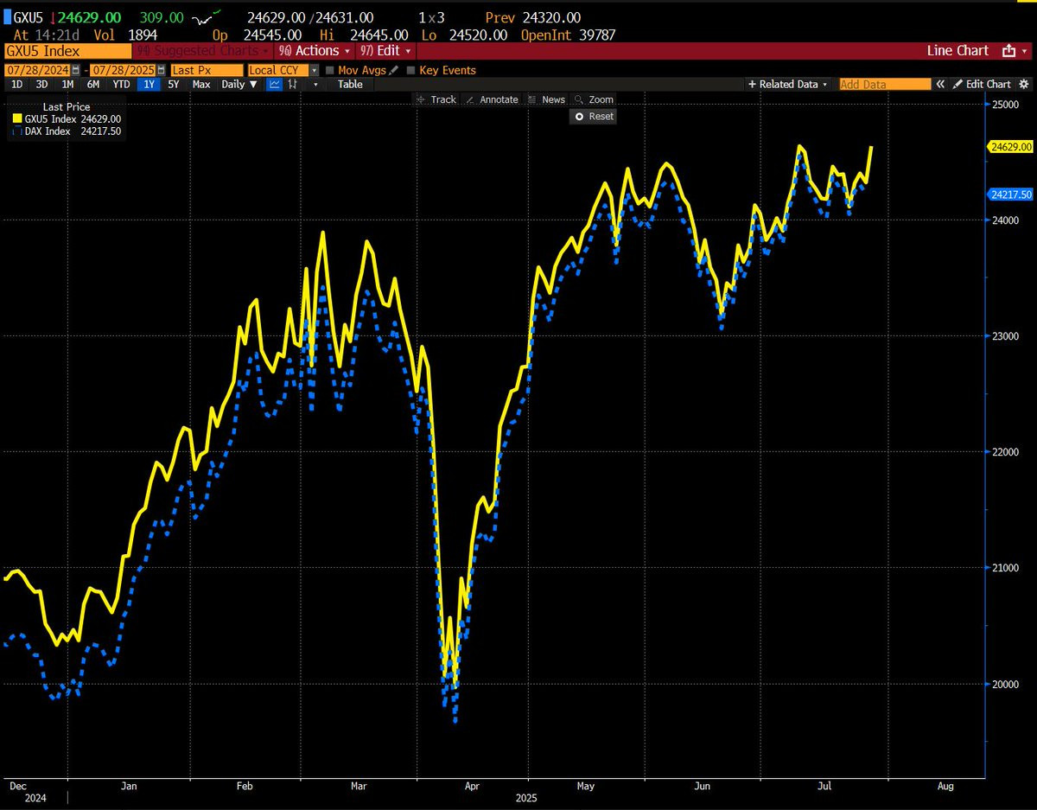Expand chart type options arrow
Image resolution: width=1037 pixels, height=810 pixels.
click(x=315, y=84)
